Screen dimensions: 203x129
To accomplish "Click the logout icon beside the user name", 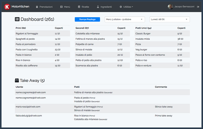I will (198, 7).
